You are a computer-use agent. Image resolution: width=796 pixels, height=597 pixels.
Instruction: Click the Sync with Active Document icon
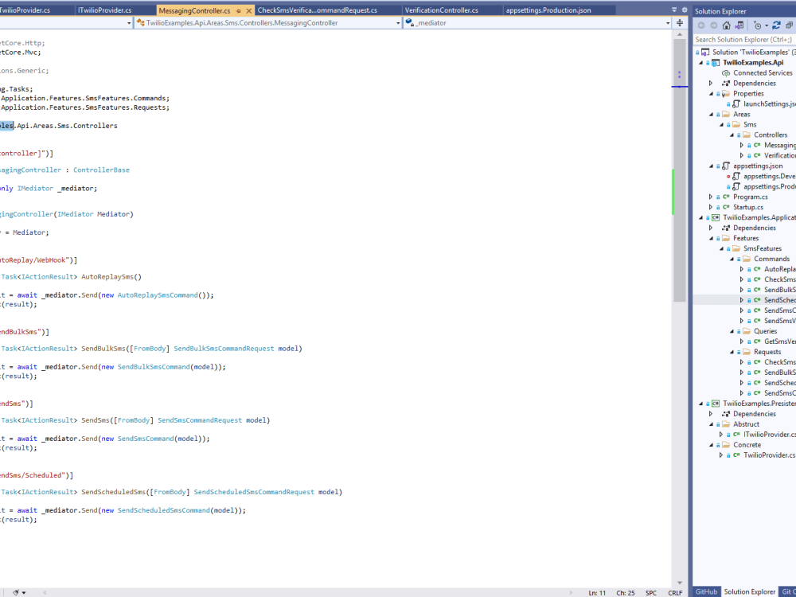776,25
